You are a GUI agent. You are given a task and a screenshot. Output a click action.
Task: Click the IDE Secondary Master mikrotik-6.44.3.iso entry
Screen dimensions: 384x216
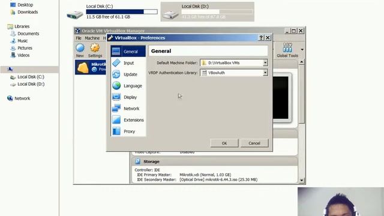218,179
